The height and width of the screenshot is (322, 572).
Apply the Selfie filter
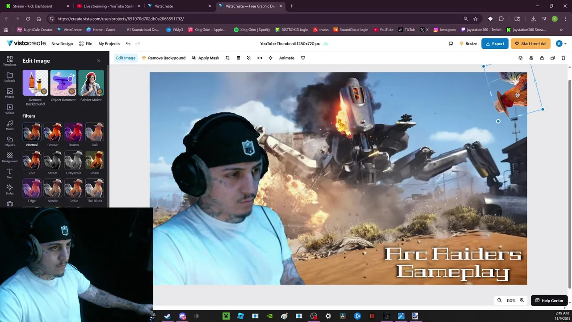click(x=74, y=188)
